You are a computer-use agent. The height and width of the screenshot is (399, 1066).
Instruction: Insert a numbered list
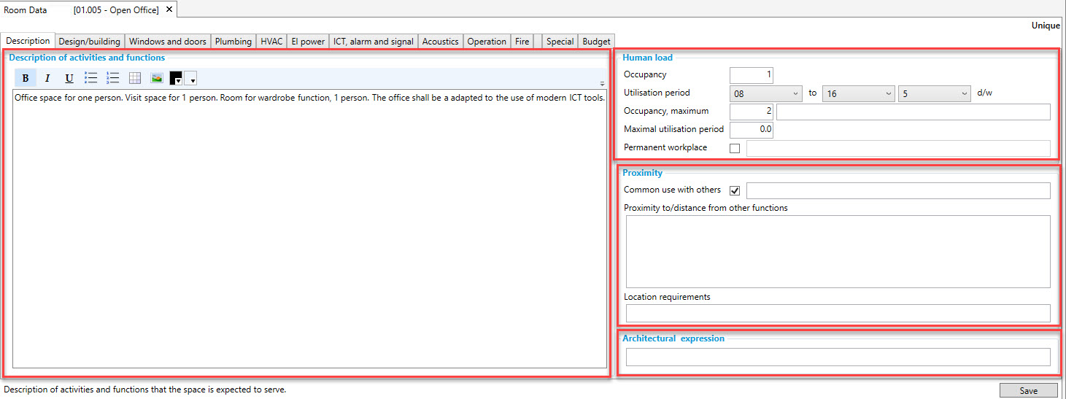click(113, 78)
